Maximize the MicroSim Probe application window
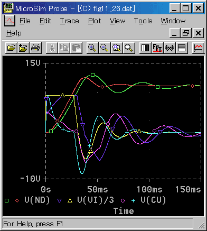 186,8
